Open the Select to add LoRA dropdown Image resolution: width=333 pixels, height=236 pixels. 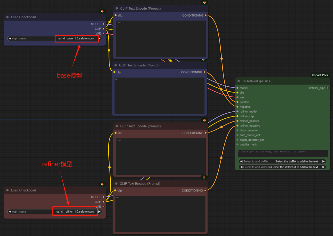282,162
